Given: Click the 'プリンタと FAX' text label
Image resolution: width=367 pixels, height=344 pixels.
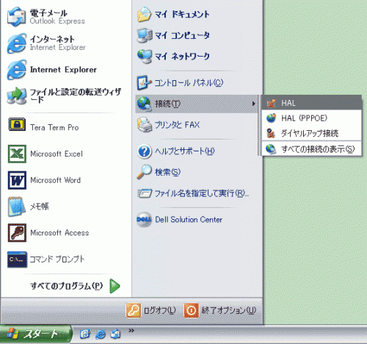Looking at the screenshot, I should (x=177, y=125).
